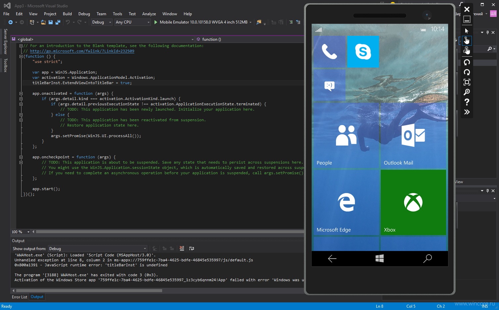
Task: Open the Edit menu
Action: click(x=19, y=14)
